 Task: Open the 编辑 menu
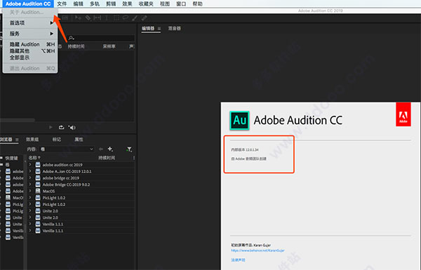[x=78, y=4]
